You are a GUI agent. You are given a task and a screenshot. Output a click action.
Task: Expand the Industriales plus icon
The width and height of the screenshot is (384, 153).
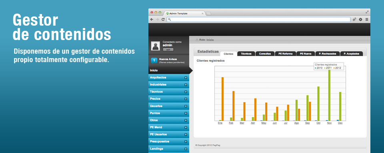pyautogui.click(x=186, y=85)
